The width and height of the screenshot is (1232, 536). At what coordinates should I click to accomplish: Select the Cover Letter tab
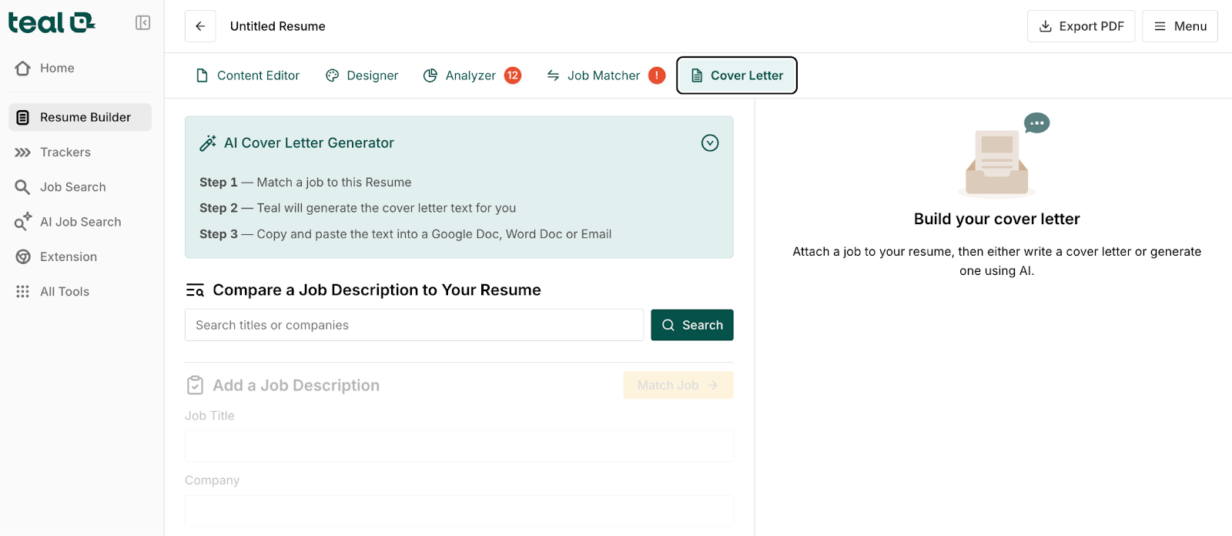click(x=737, y=75)
